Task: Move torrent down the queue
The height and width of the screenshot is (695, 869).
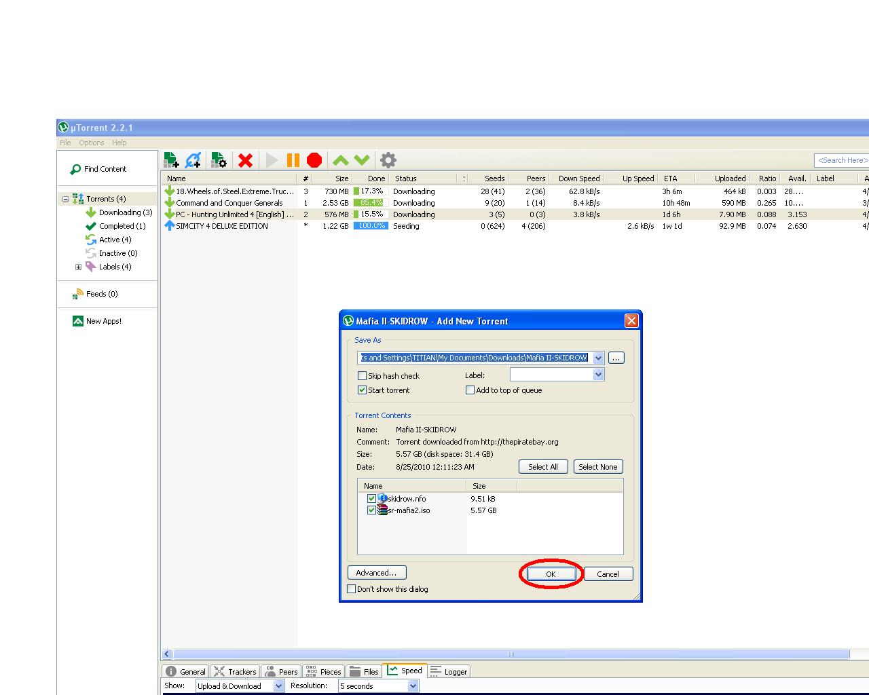Action: (x=362, y=160)
